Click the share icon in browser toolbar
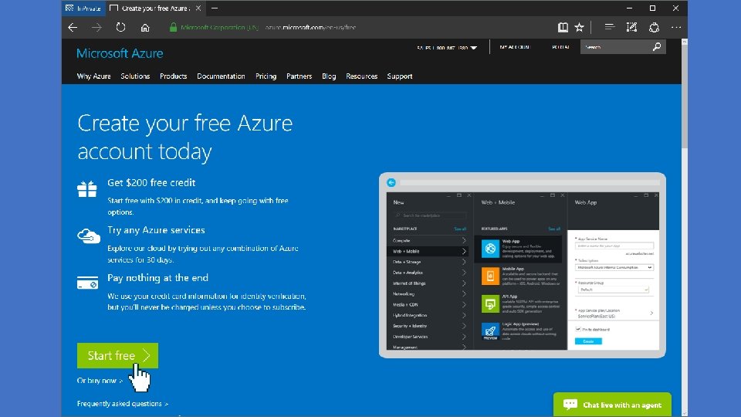This screenshot has width=741, height=417. pos(654,28)
